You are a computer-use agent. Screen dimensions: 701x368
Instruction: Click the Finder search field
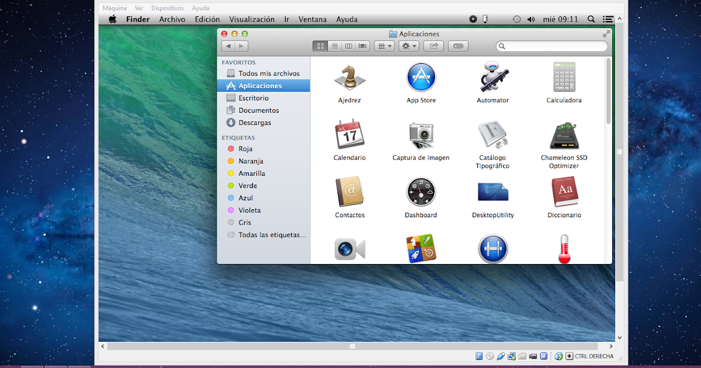[x=552, y=46]
